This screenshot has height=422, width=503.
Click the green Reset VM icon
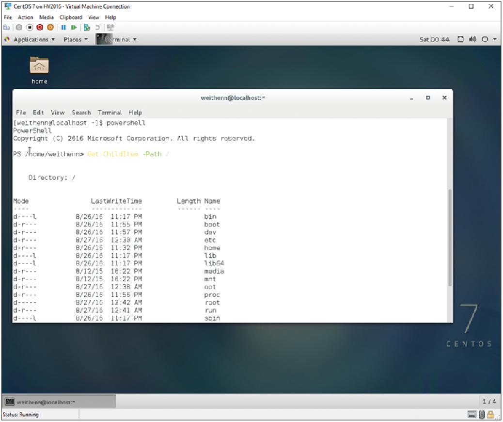(74, 28)
